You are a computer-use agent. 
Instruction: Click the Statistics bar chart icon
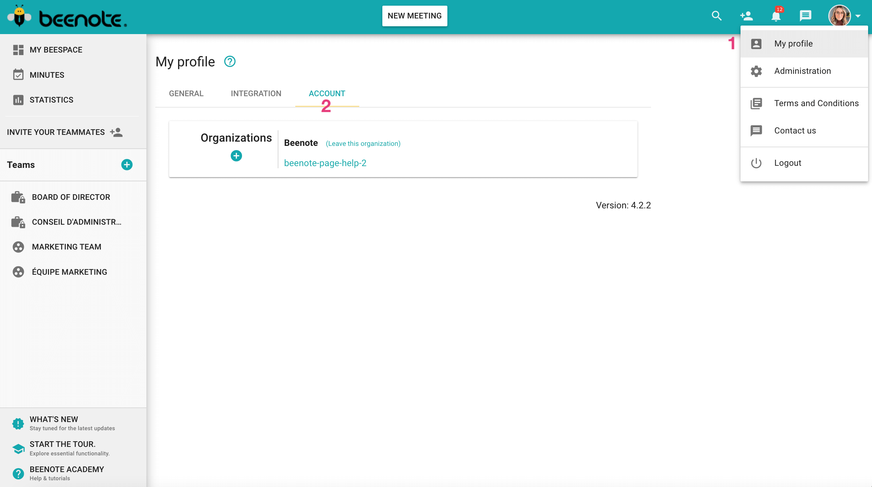pyautogui.click(x=18, y=100)
